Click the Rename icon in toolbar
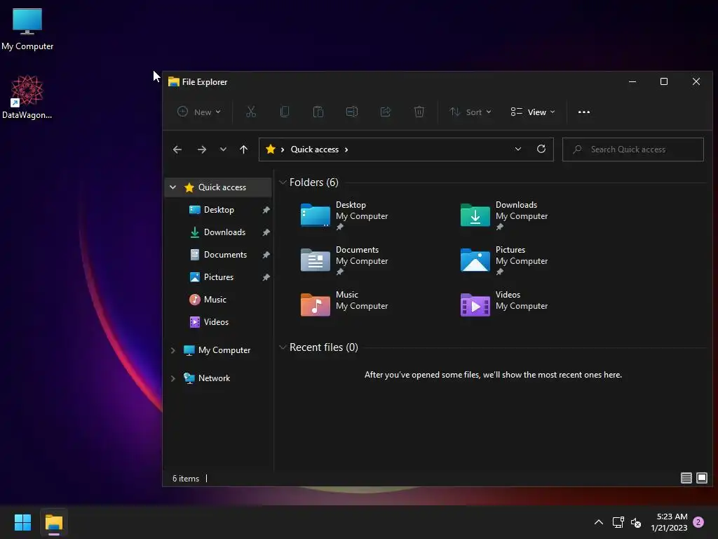Image resolution: width=718 pixels, height=539 pixels. tap(352, 112)
